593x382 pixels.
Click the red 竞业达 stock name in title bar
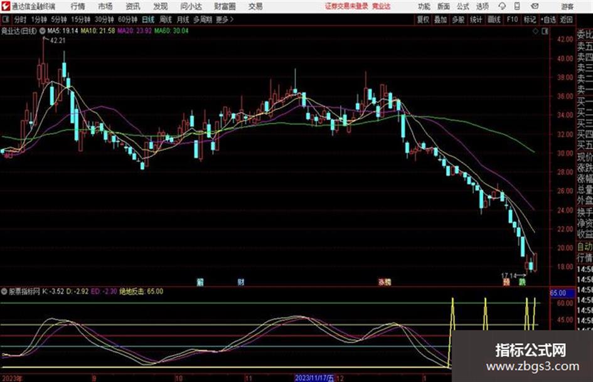point(382,6)
